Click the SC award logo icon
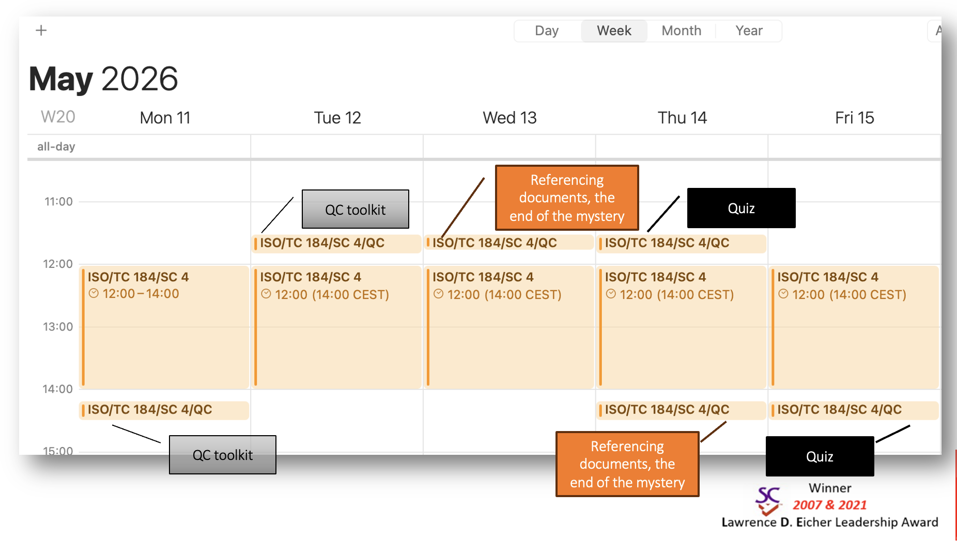This screenshot has width=957, height=541. point(768,501)
